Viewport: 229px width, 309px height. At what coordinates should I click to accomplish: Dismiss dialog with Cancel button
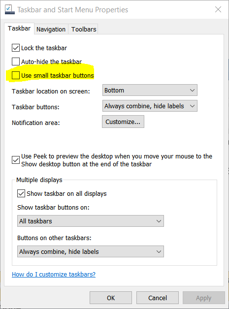(158, 298)
